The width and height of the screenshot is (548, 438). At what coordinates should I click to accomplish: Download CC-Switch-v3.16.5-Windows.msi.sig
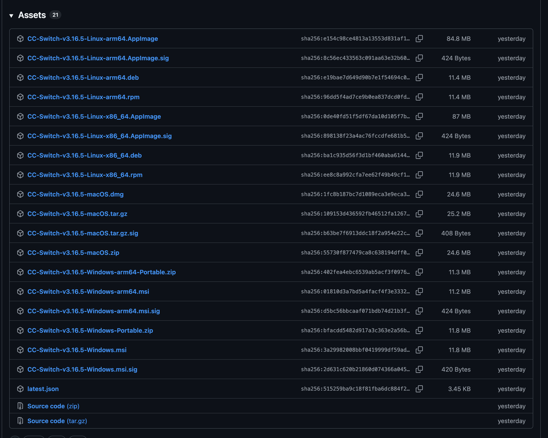[x=82, y=369]
